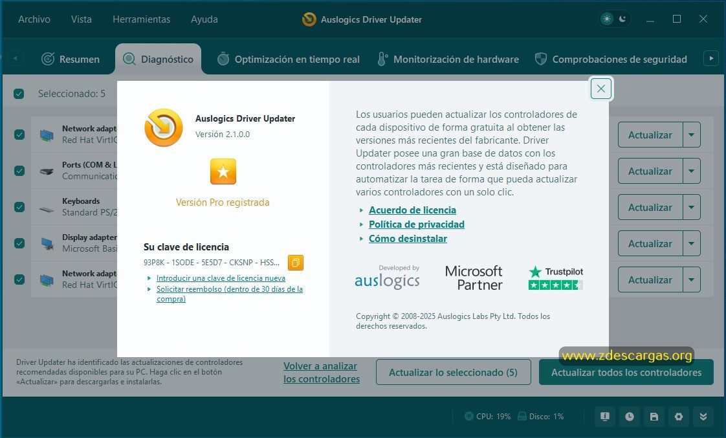Expand Actualizar dropdown for Keyboards row
Screen dimensions: 726x438
click(x=691, y=207)
